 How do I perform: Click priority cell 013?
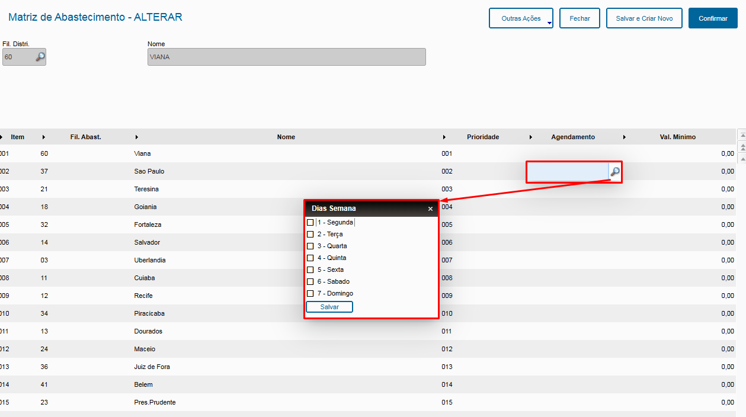point(447,367)
